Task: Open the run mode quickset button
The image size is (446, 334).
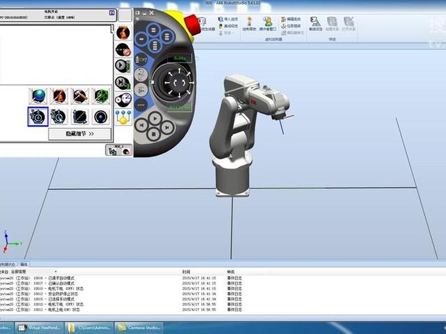Action: 123,66
